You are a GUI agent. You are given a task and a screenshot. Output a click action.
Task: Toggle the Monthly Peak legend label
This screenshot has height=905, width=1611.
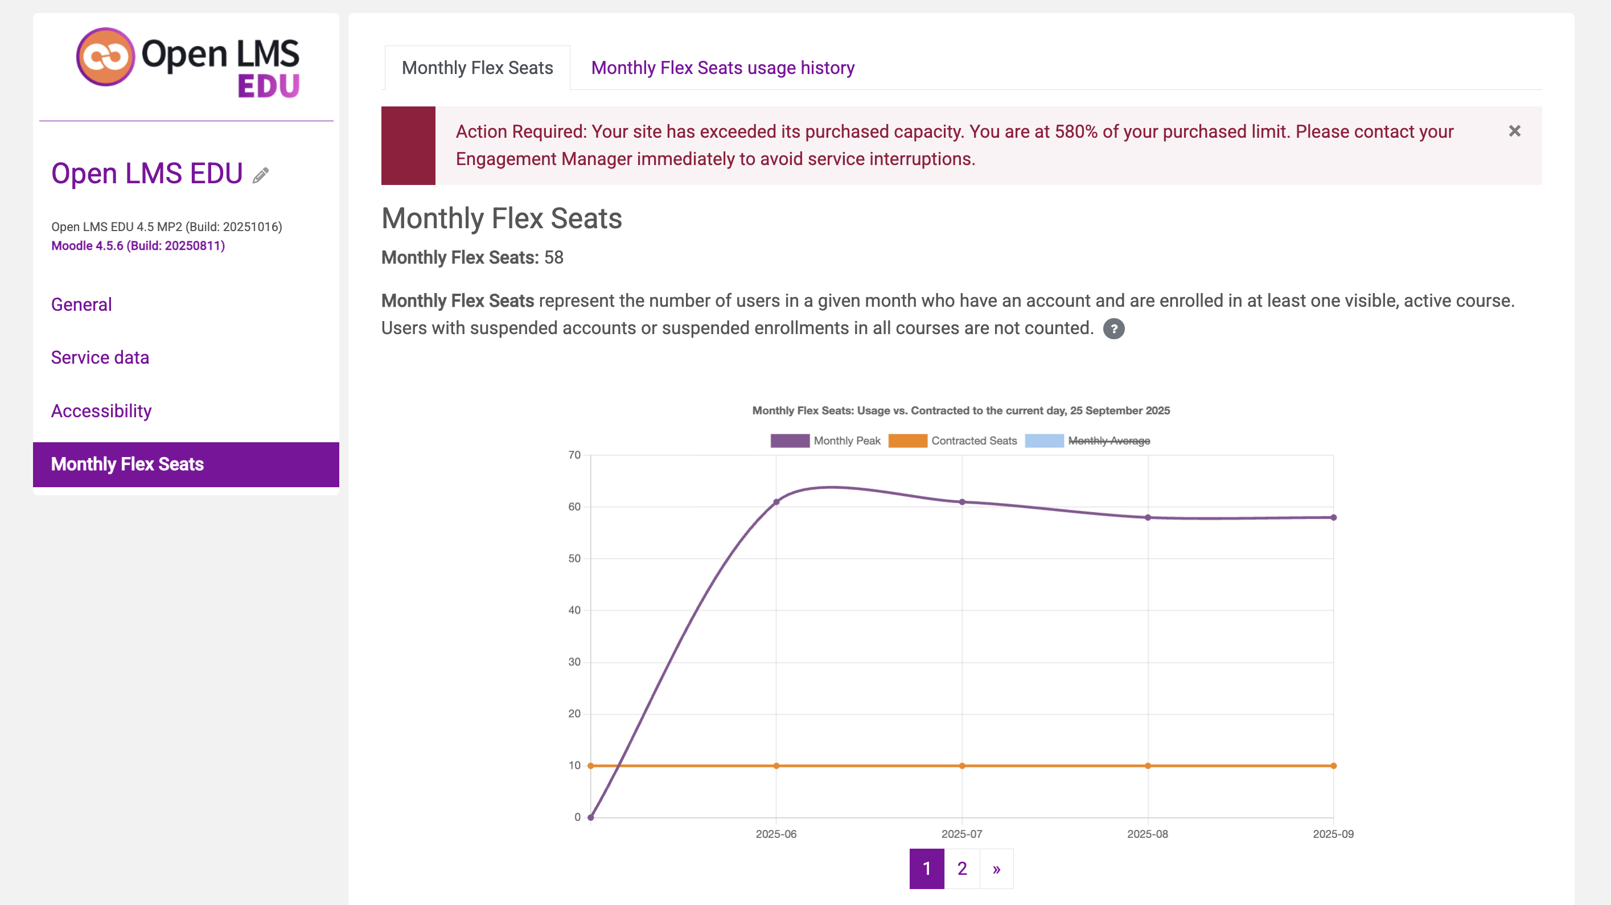[x=847, y=441]
